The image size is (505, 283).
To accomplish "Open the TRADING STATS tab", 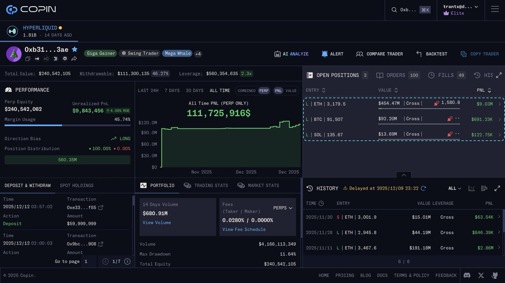I will 206,186.
